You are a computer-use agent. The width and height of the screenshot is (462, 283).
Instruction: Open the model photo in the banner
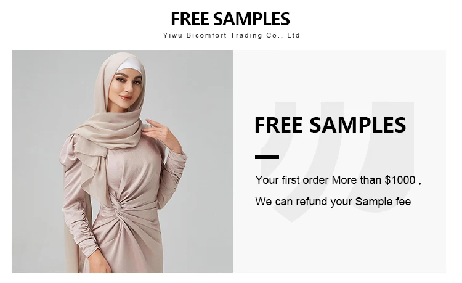(123, 162)
